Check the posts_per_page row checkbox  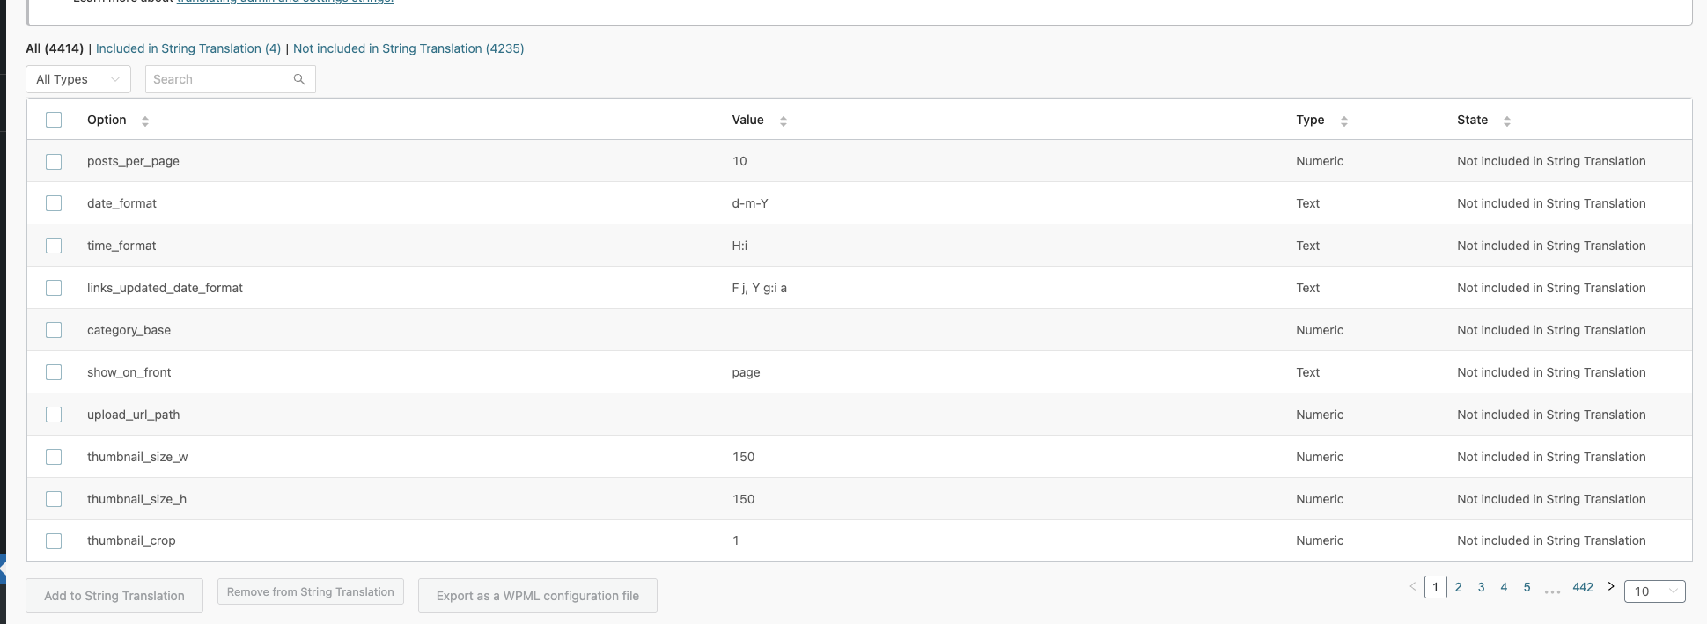pos(54,162)
